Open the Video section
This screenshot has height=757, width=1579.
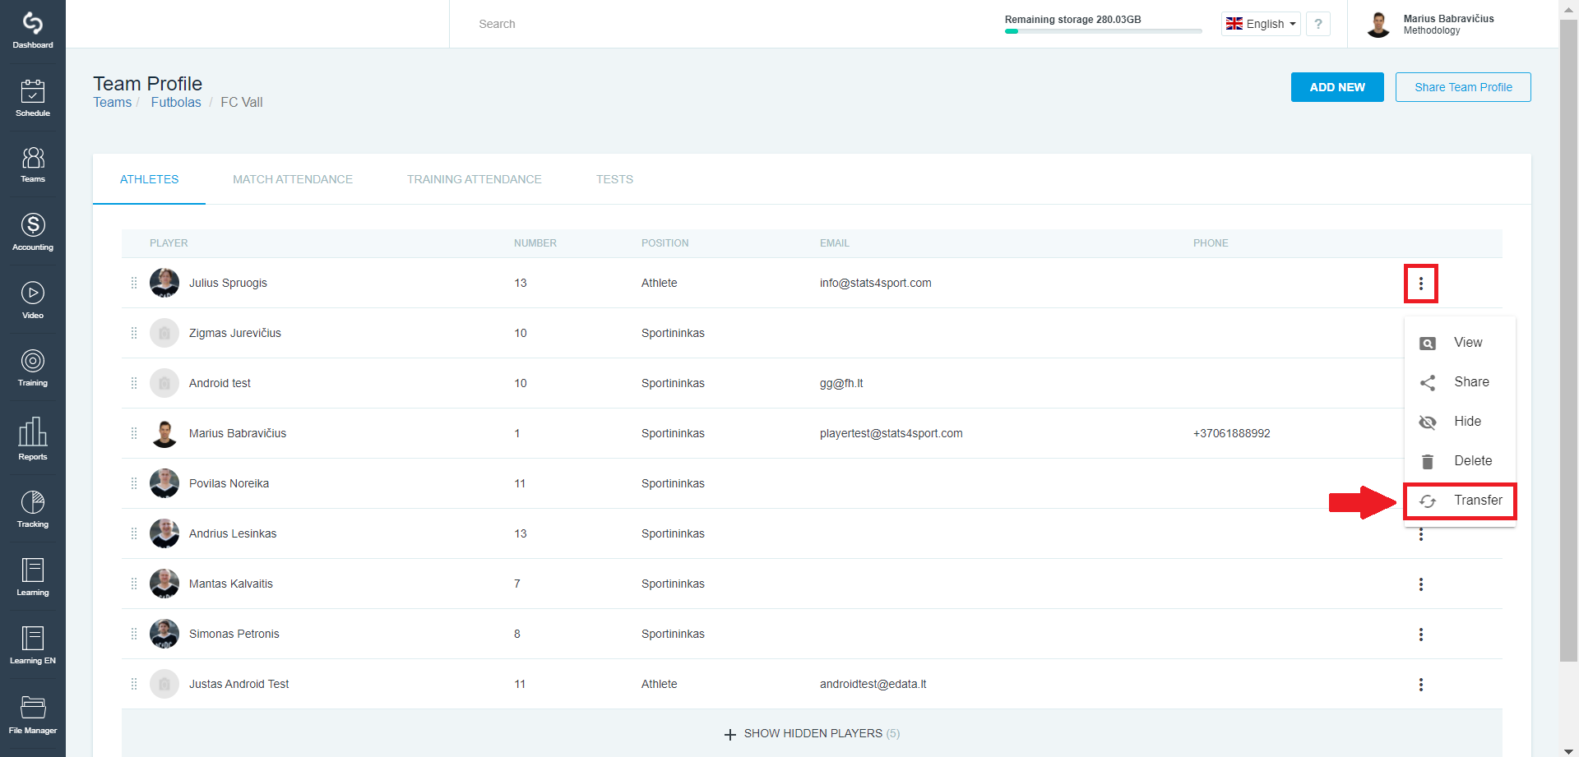pos(33,301)
